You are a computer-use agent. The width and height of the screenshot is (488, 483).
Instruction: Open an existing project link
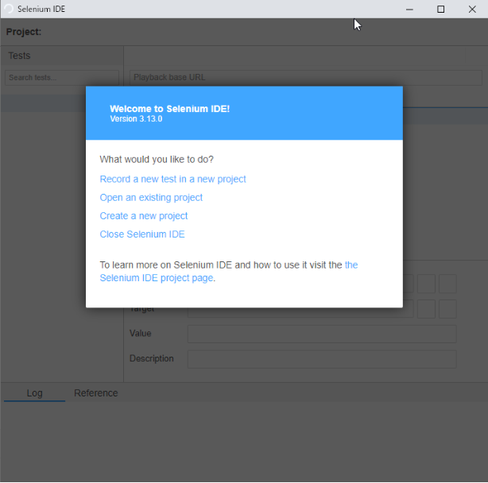point(151,198)
